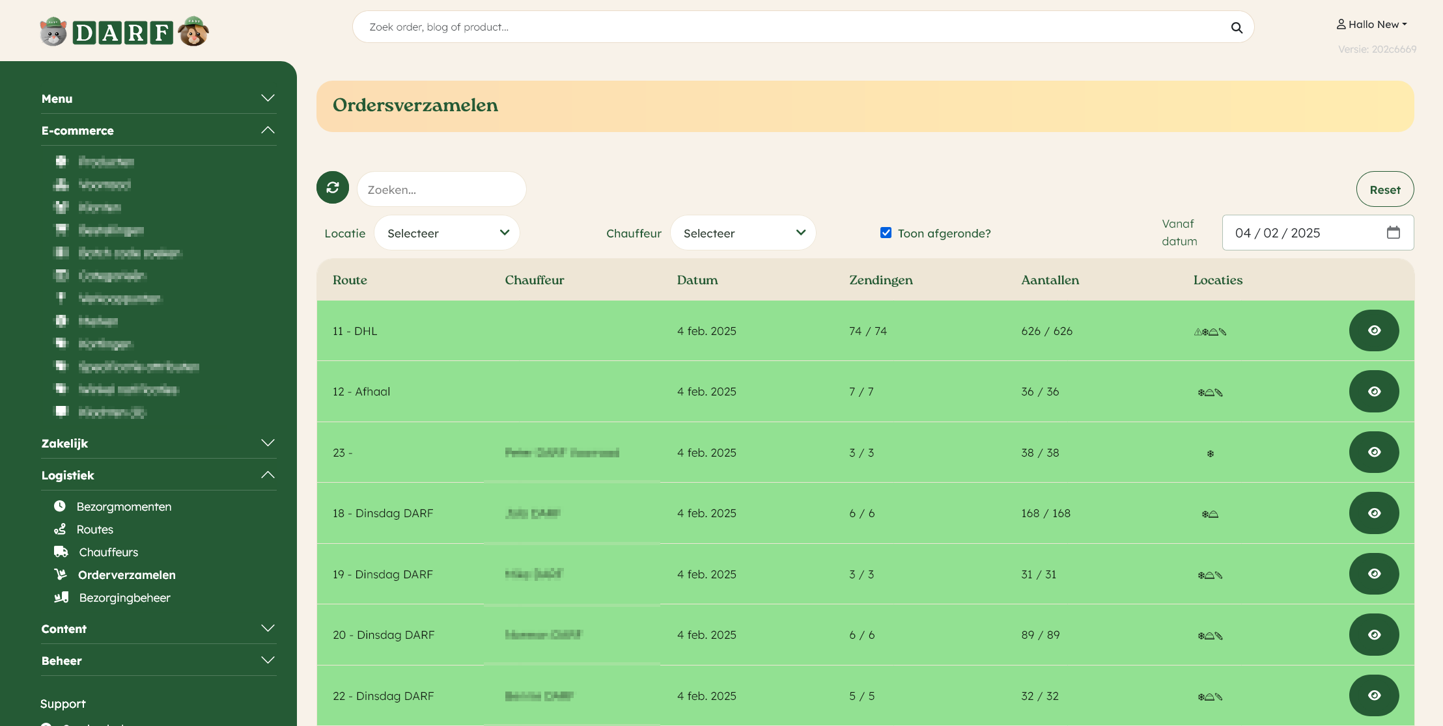1443x726 pixels.
Task: Go to Bezorgmomenten
Action: (124, 506)
